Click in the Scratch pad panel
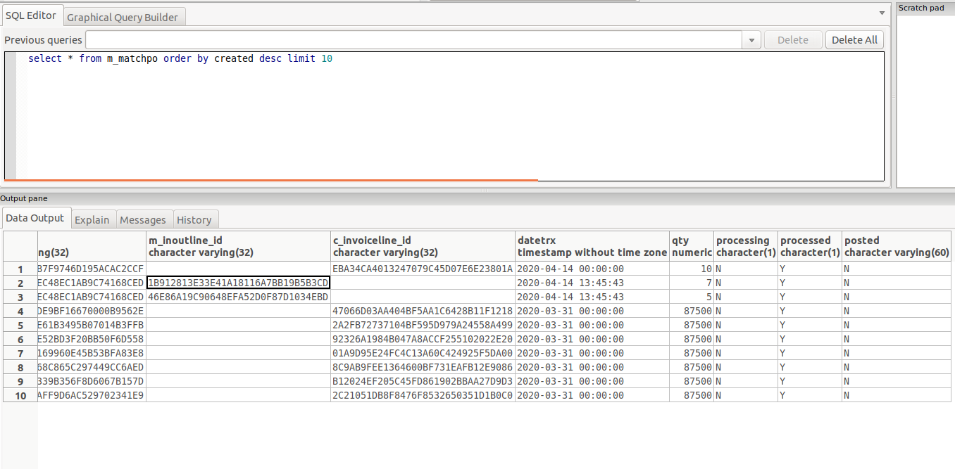This screenshot has width=955, height=469. [x=925, y=98]
